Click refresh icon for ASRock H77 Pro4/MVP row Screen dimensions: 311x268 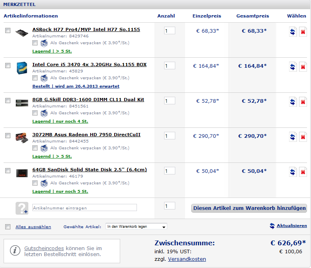click(293, 31)
